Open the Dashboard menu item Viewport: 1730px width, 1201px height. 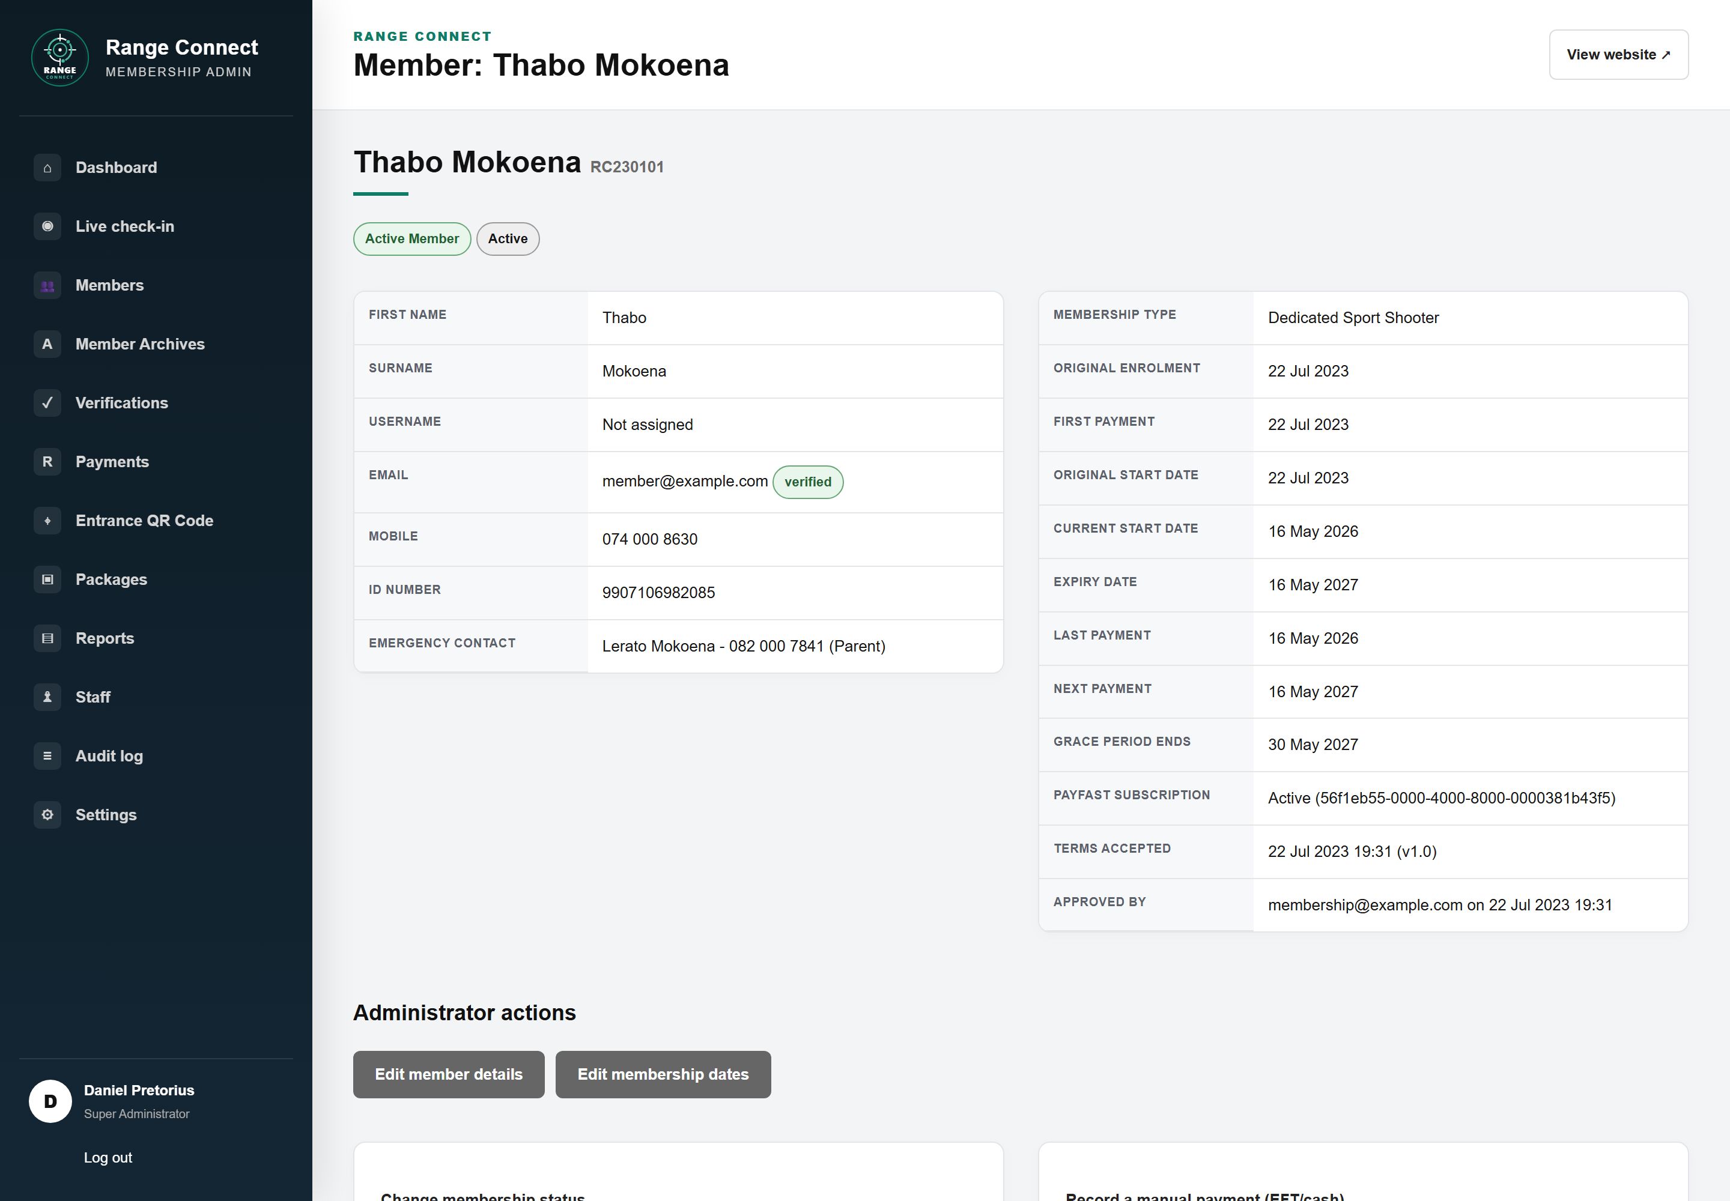point(116,168)
